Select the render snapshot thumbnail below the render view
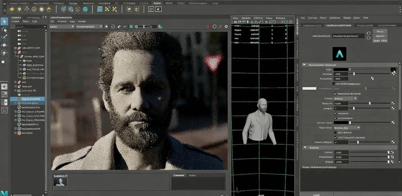This screenshot has width=402, height=196. click(60, 182)
